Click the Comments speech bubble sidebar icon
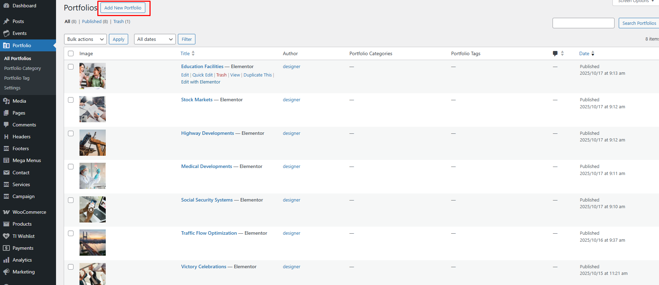Screen dimensions: 659x285 (x=6, y=125)
